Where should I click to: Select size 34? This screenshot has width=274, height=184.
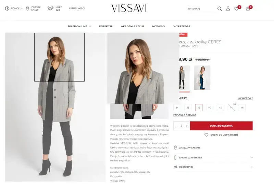(177, 108)
